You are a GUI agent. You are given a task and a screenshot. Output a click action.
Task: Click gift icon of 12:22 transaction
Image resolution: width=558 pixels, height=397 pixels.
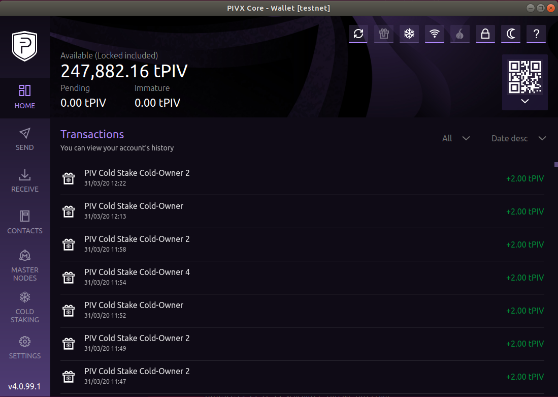coord(69,178)
